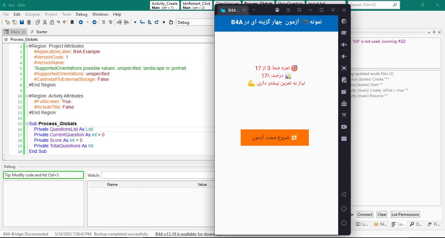445x238 pixels.
Task: Click the Comment block toolbar icon
Action: coord(103,22)
